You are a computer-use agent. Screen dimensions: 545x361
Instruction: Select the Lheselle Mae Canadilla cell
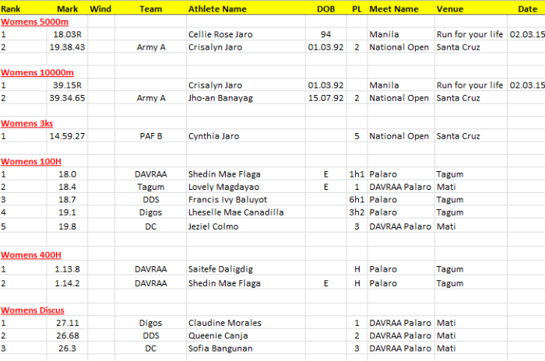pos(236,212)
